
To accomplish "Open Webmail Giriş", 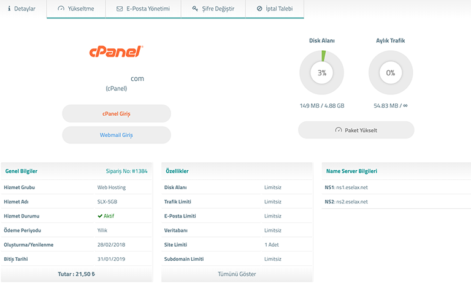I will tap(117, 135).
